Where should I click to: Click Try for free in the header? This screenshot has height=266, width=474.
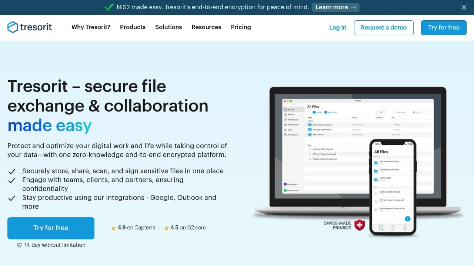pyautogui.click(x=444, y=28)
